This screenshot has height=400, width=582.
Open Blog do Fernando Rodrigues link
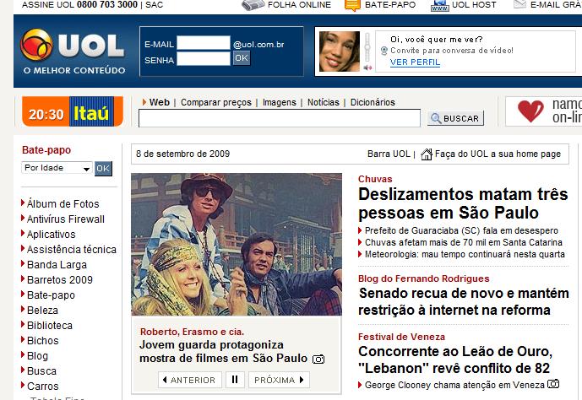coord(424,278)
